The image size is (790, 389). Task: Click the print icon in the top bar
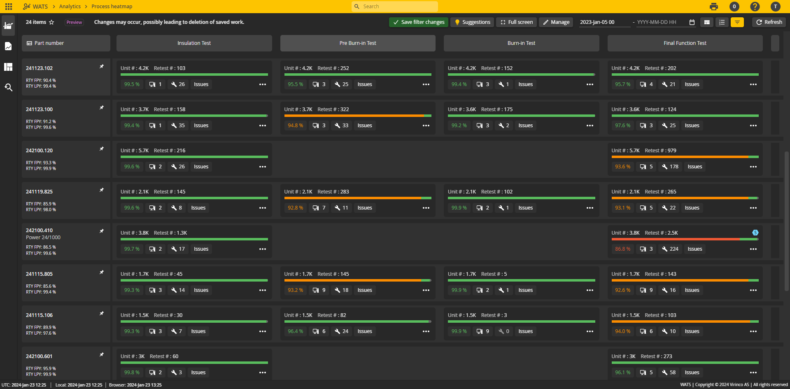[713, 7]
